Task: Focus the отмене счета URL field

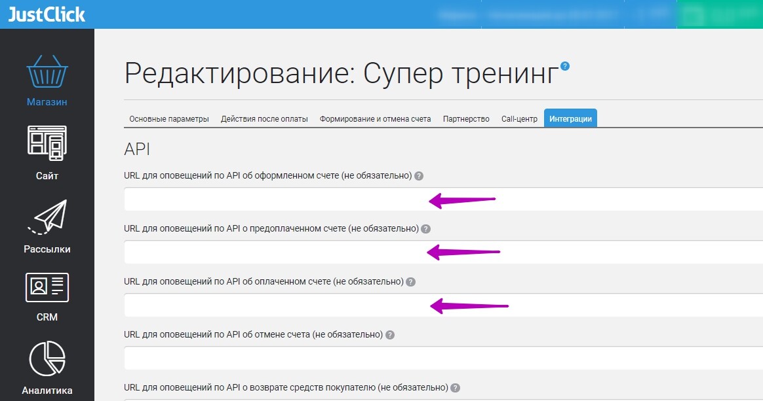Action: point(443,358)
